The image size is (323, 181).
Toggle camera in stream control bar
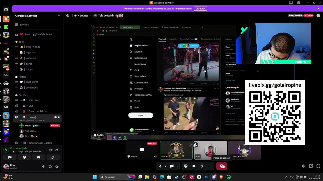[172, 166]
